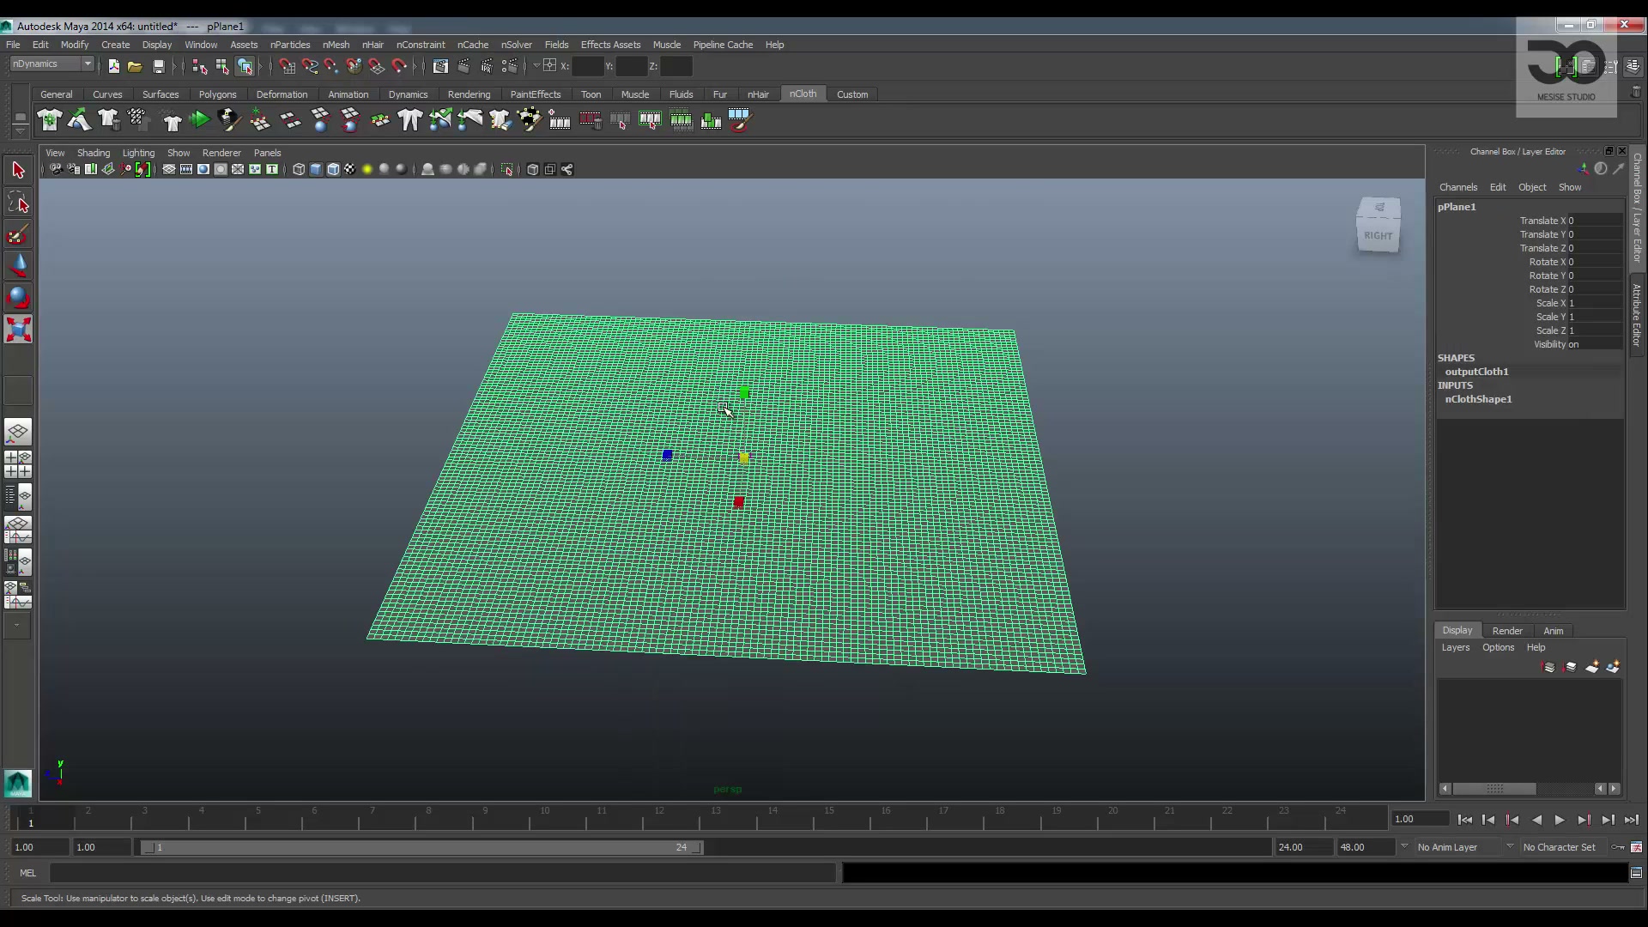
Task: Activate the Move tool cone icon
Action: [x=18, y=266]
